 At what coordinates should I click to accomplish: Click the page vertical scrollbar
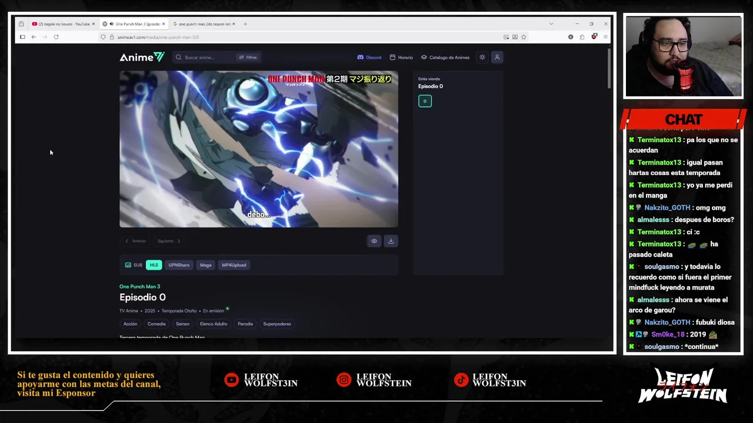pyautogui.click(x=609, y=68)
